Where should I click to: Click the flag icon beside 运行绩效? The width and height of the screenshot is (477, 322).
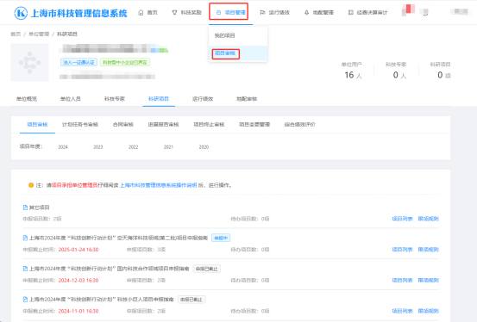tap(262, 12)
